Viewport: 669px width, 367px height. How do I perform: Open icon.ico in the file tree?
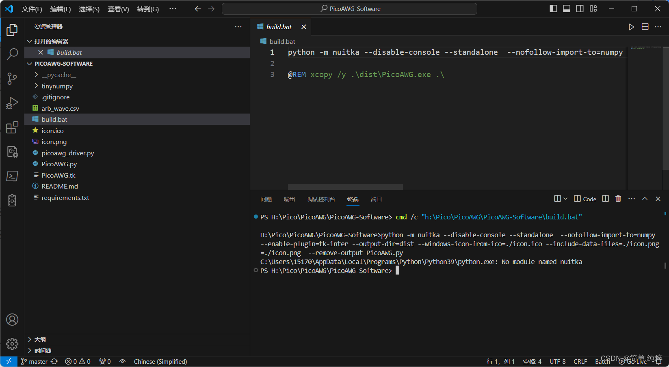pos(137,131)
